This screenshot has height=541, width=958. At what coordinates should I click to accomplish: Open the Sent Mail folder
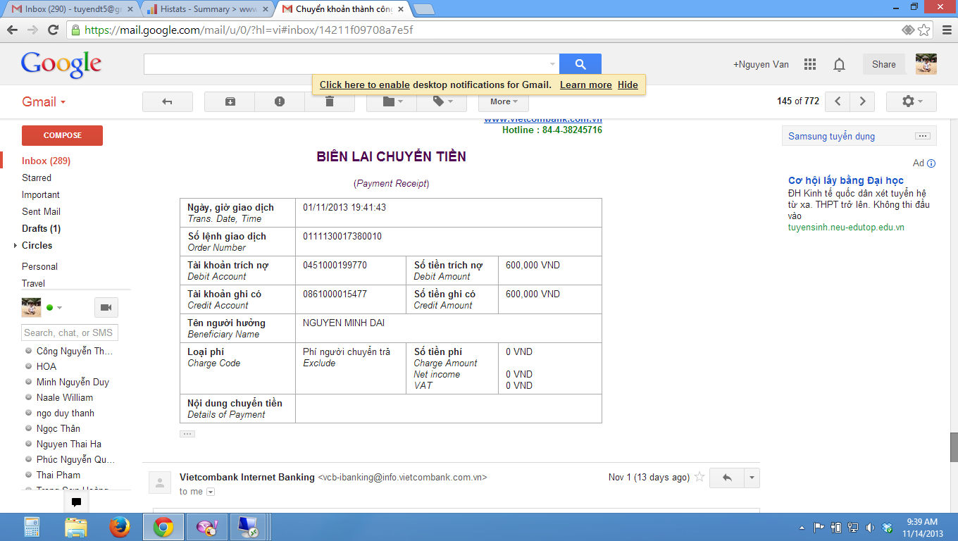pyautogui.click(x=41, y=211)
